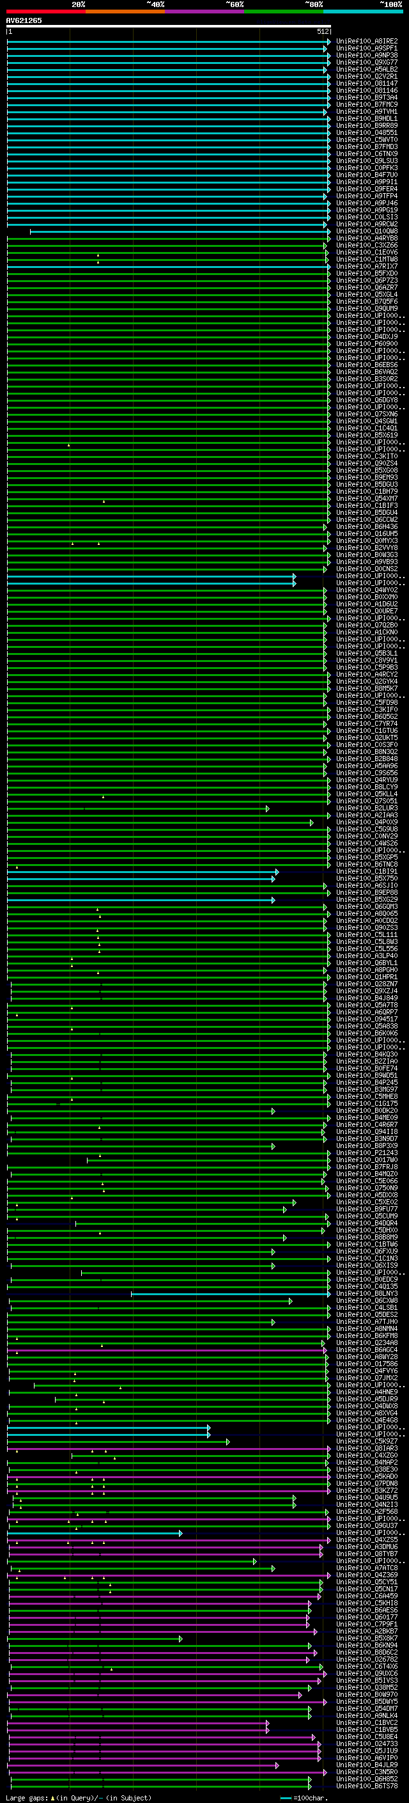Open hit UniRef100_O81146

coord(367,90)
